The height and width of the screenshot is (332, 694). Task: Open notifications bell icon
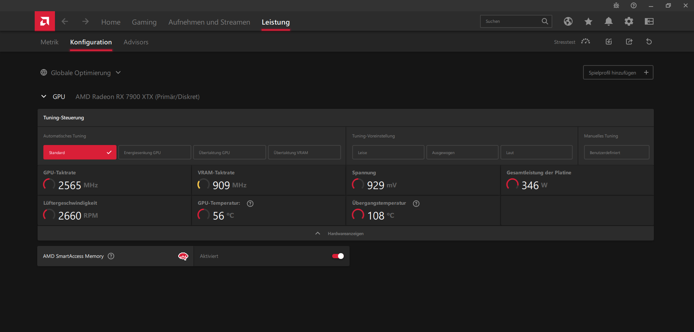609,21
